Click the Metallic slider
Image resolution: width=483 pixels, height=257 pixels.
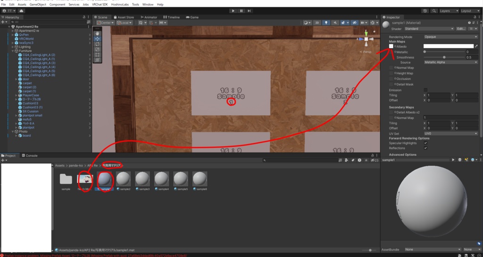tap(444, 52)
